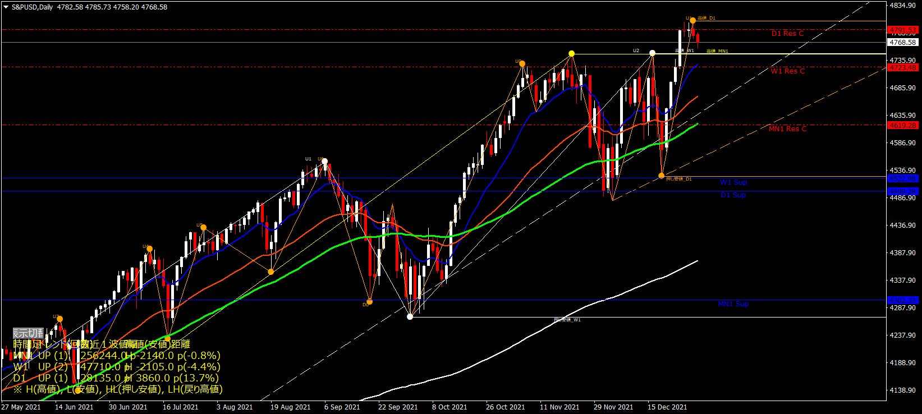Screen dimensions: 922x414
Task: Click the D1 UP (1) trend row
Action: pyautogui.click(x=116, y=378)
